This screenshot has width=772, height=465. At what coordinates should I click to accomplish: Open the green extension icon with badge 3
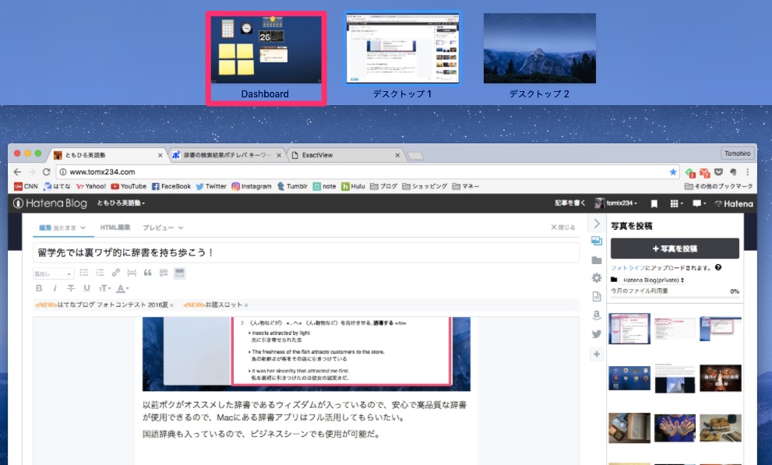689,172
